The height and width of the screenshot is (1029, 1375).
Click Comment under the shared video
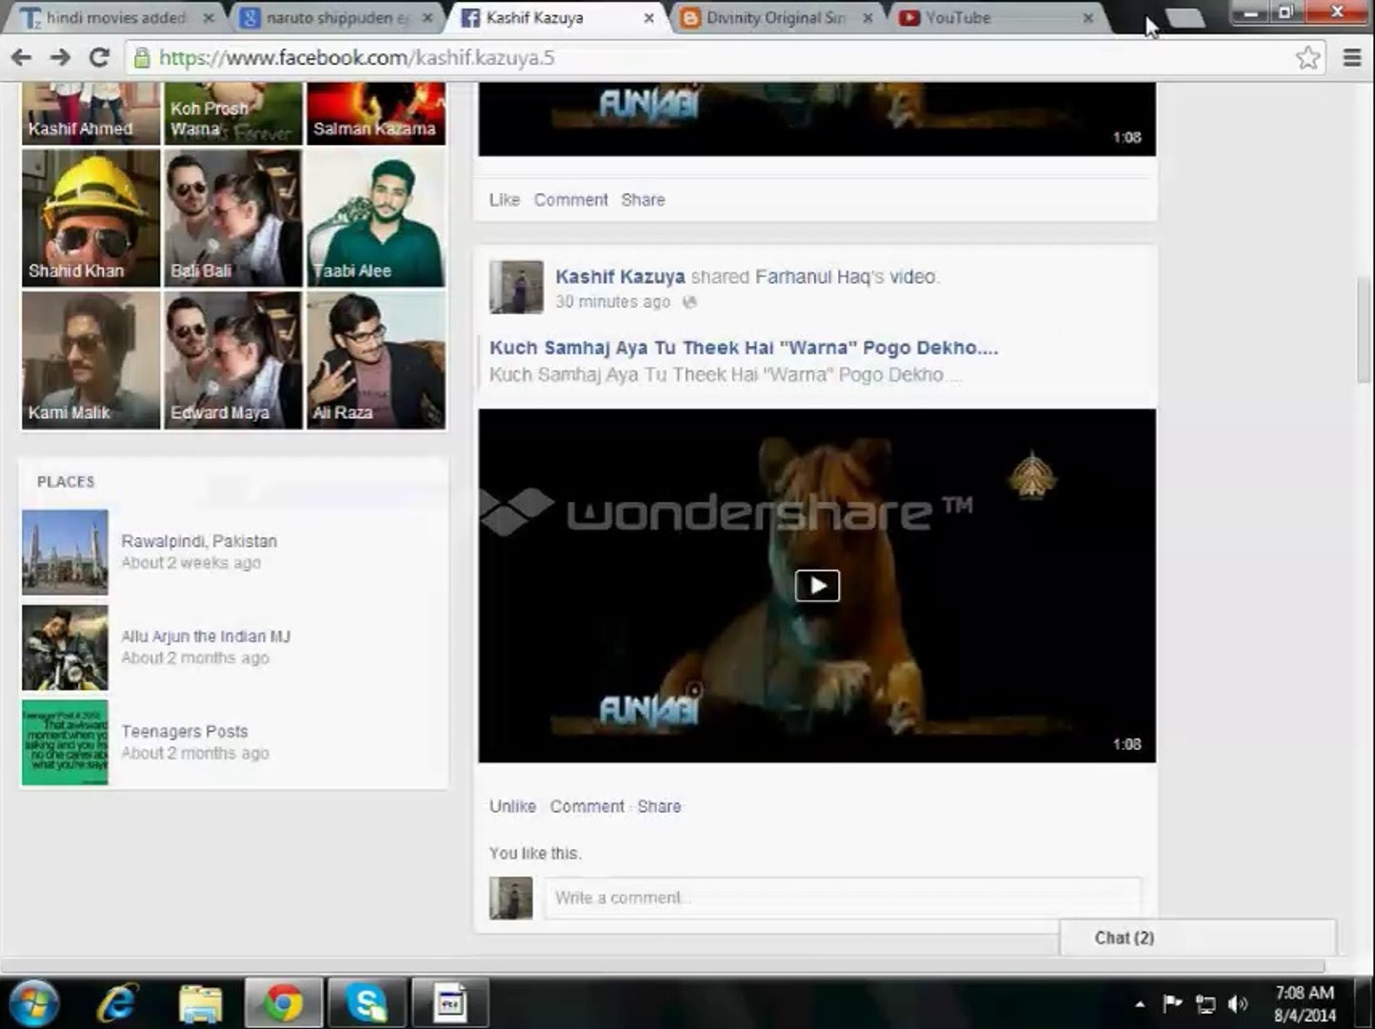point(587,806)
